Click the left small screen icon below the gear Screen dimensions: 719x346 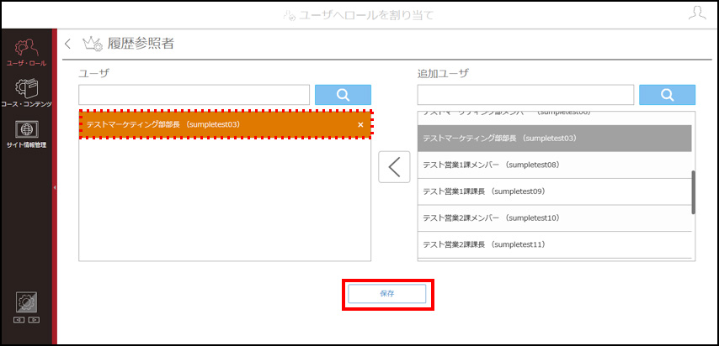tap(19, 319)
